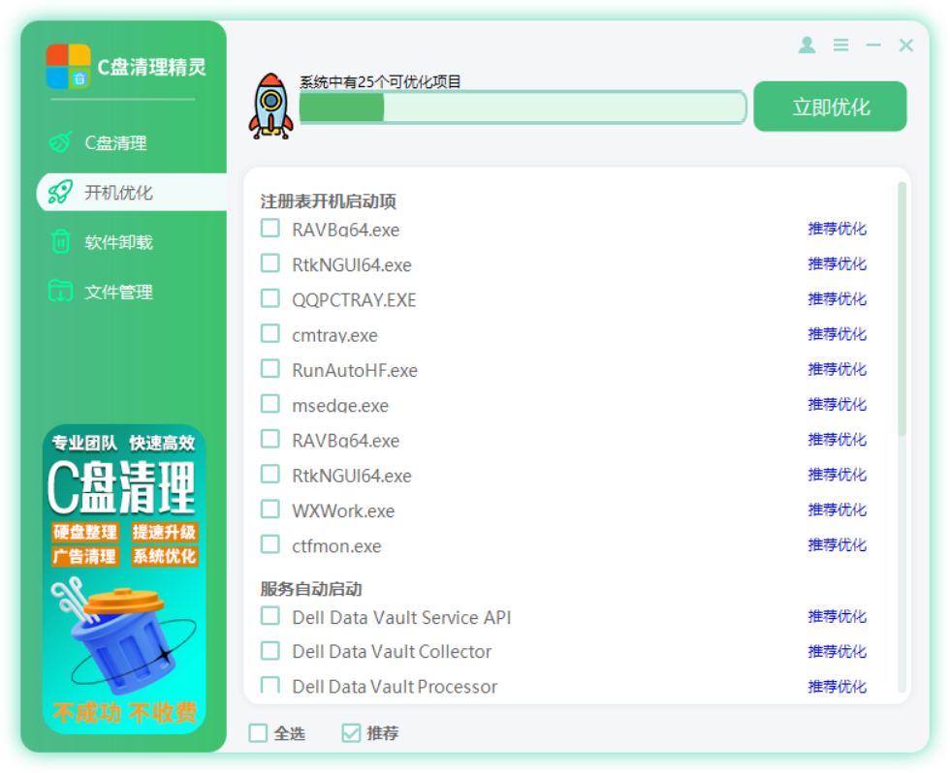Click the startup list vertical scrollbar

click(902, 309)
